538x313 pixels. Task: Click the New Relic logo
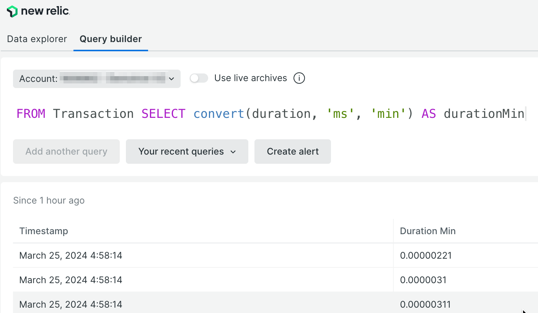[x=38, y=11]
